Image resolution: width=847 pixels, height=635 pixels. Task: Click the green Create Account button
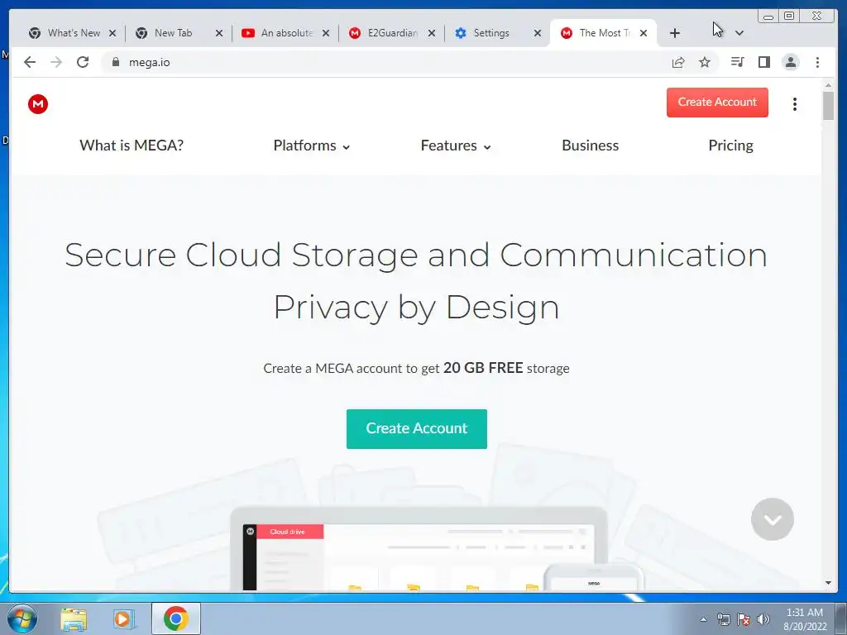[x=417, y=429]
